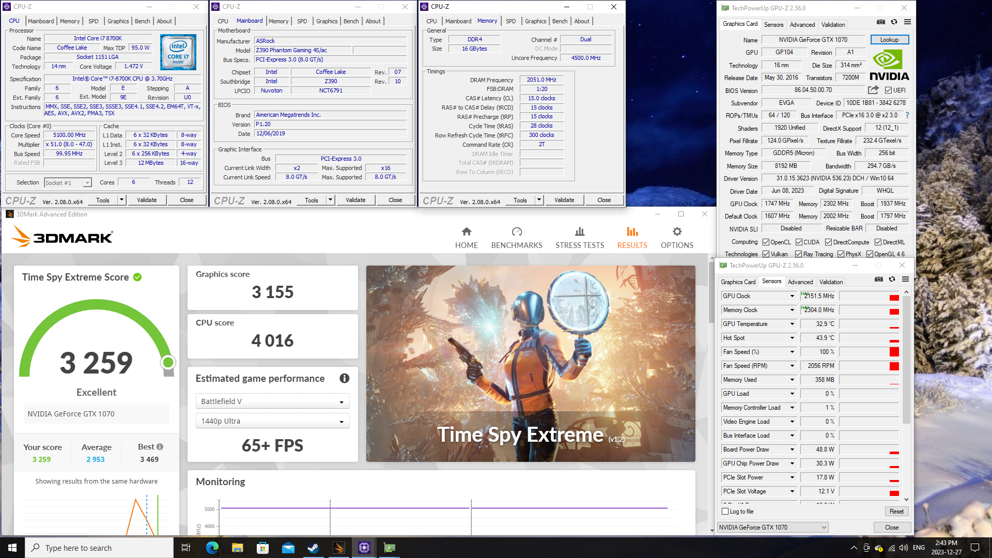Toggle the Ray Tracing checkbox
Image resolution: width=992 pixels, height=558 pixels.
(799, 254)
